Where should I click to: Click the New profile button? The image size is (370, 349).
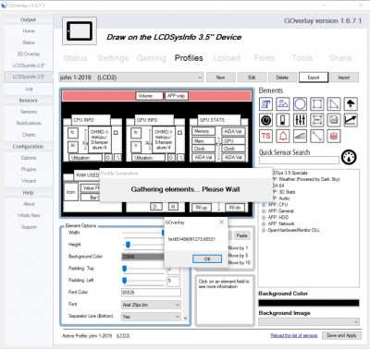221,78
